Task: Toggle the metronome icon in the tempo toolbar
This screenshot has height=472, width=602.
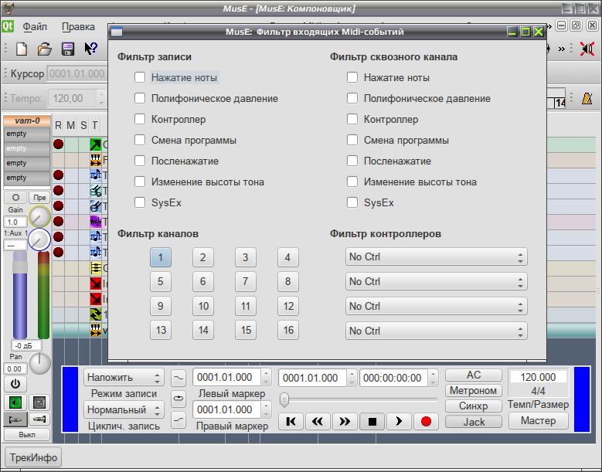Action: [x=587, y=98]
